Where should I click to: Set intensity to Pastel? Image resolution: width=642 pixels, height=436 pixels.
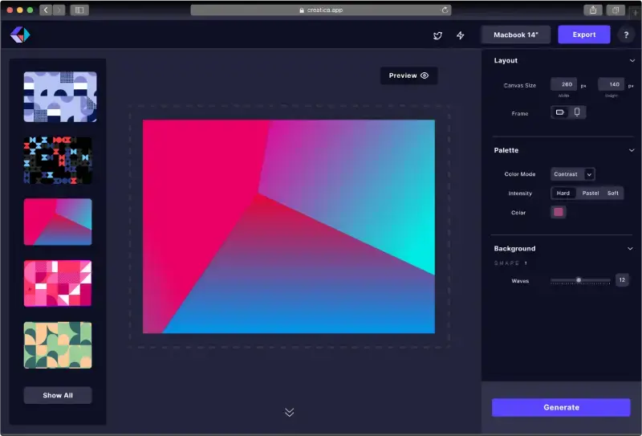pyautogui.click(x=590, y=194)
